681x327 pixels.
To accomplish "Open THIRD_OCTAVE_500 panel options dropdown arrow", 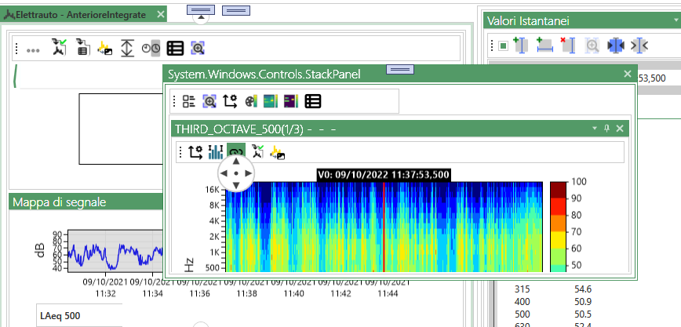I will click(593, 128).
